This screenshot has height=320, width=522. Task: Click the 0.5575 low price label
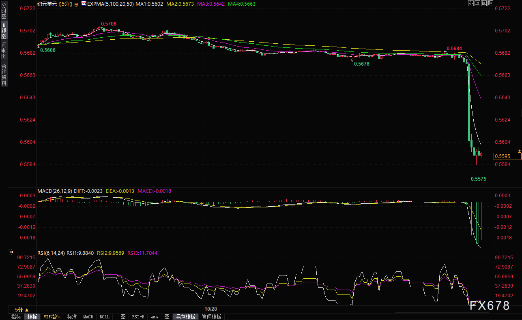click(479, 179)
